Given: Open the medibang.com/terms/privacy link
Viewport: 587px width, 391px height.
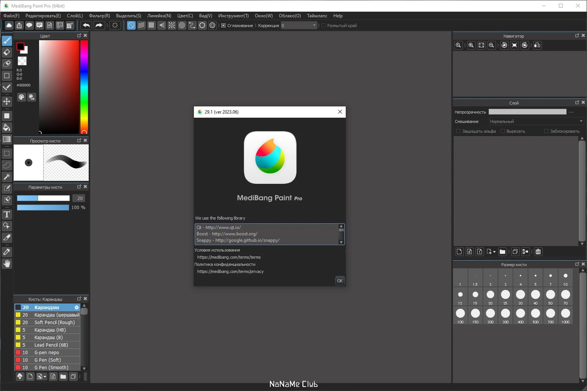Looking at the screenshot, I should click(x=230, y=271).
